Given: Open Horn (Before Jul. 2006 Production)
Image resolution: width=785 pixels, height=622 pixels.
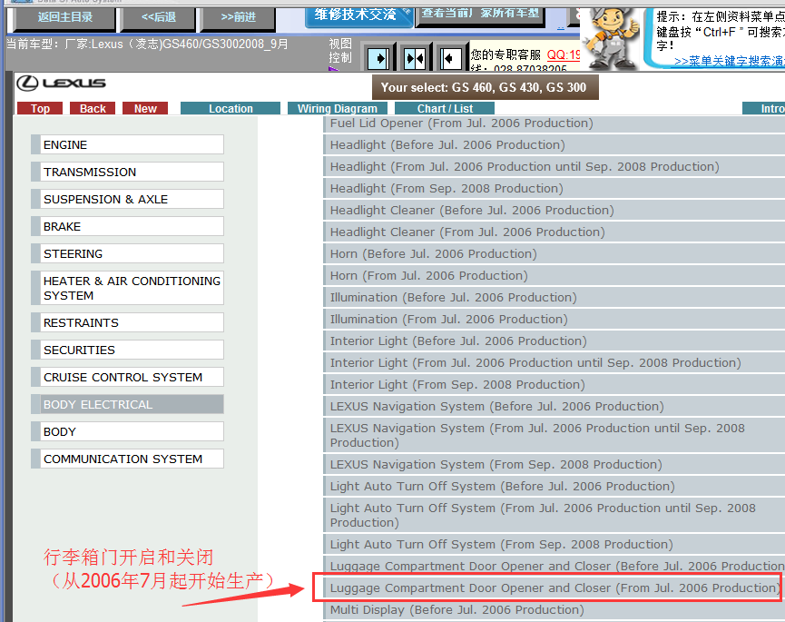Looking at the screenshot, I should coord(554,253).
